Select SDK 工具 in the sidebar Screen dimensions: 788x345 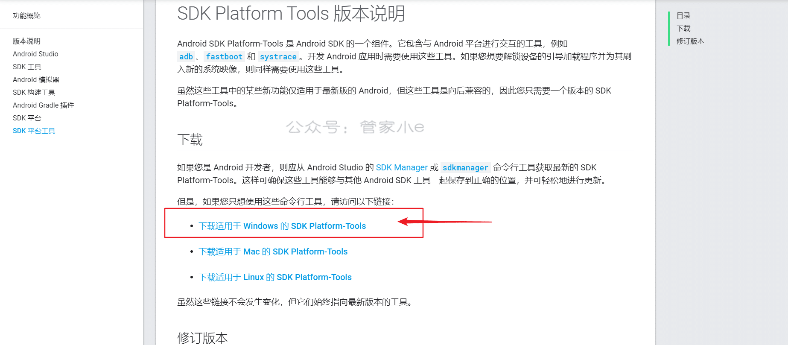[27, 67]
